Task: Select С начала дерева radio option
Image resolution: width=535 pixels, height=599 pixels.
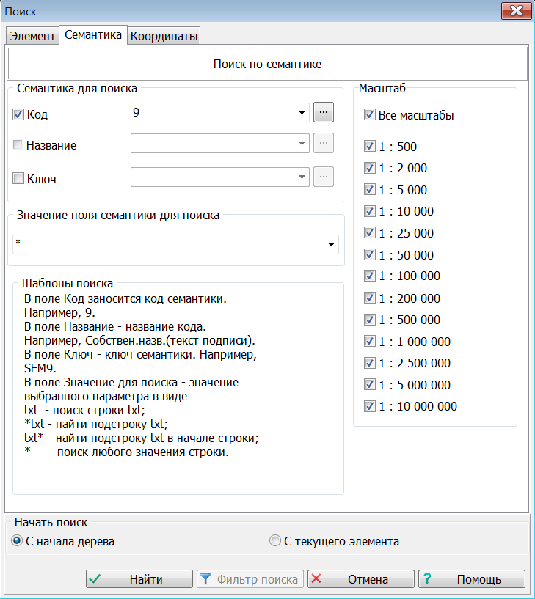Action: point(18,542)
